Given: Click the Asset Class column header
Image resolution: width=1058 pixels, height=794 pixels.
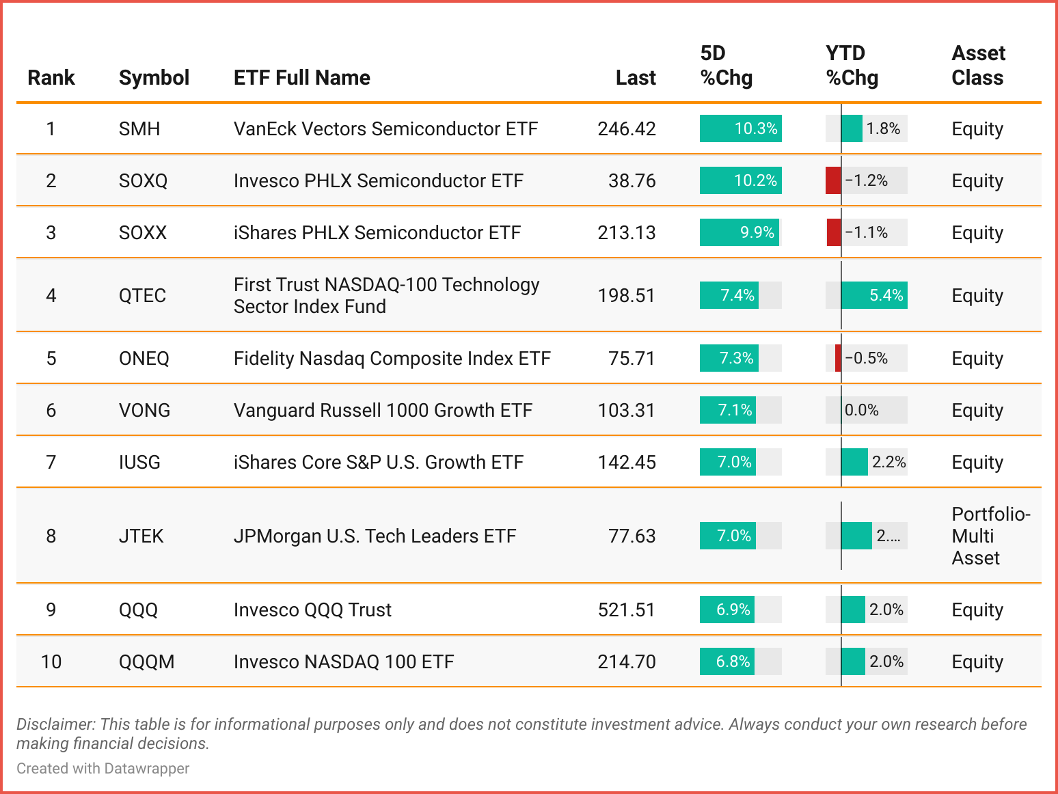Looking at the screenshot, I should tap(978, 66).
